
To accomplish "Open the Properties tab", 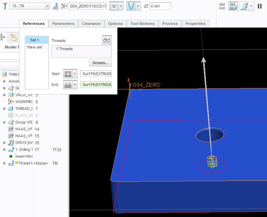I will (x=195, y=24).
